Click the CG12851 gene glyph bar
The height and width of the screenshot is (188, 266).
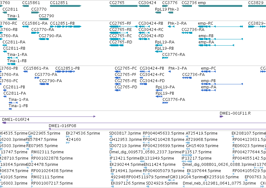pyautogui.click(x=66, y=6)
